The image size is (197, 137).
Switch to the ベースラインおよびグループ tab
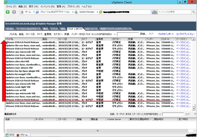[28, 29]
